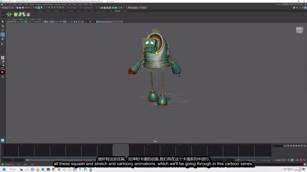Screen dimensions: 307x172
Task: Open the Rendering menu set dropdown
Action: [x=7, y=8]
